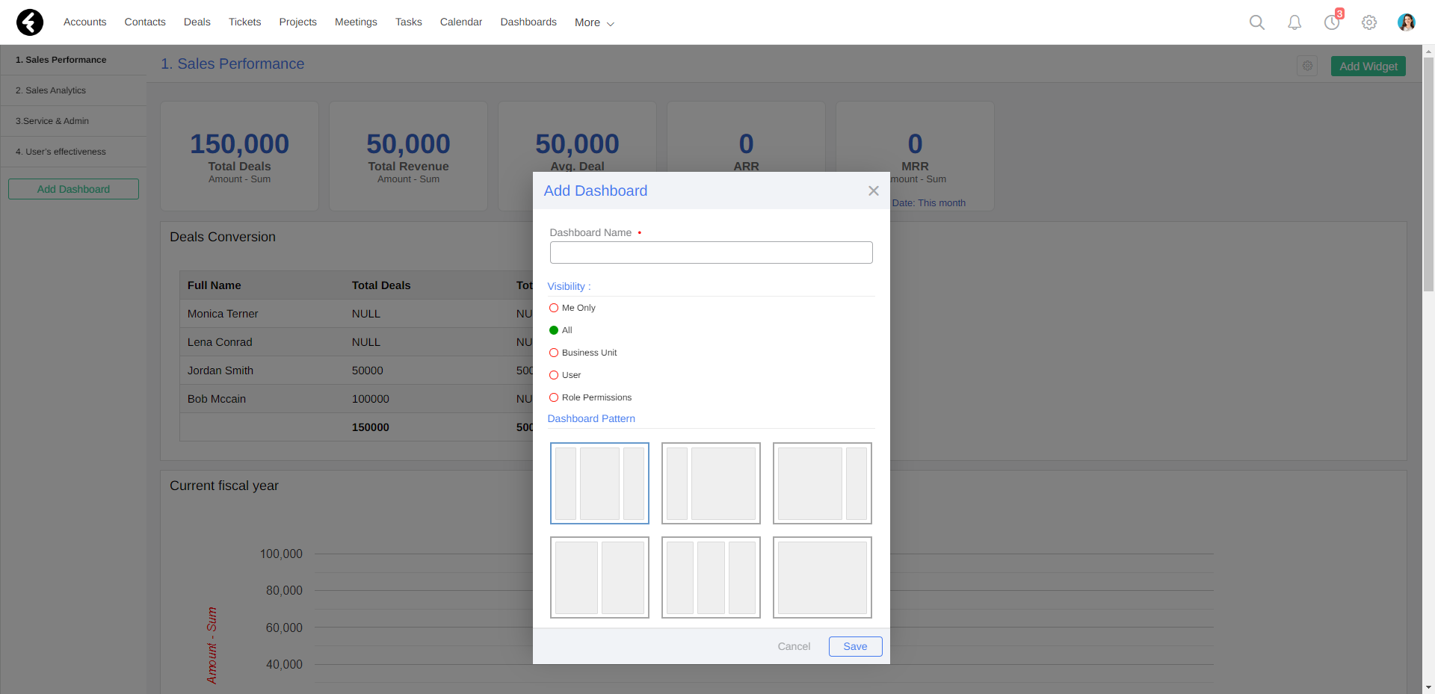
Task: Save the new dashboard
Action: [x=855, y=646]
